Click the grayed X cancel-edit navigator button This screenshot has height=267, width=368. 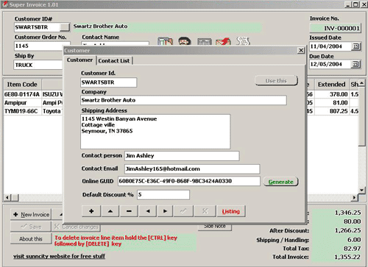point(205,211)
